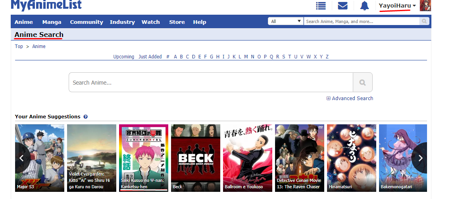The width and height of the screenshot is (456, 199).
Task: Open the anime list icon in header
Action: click(321, 6)
